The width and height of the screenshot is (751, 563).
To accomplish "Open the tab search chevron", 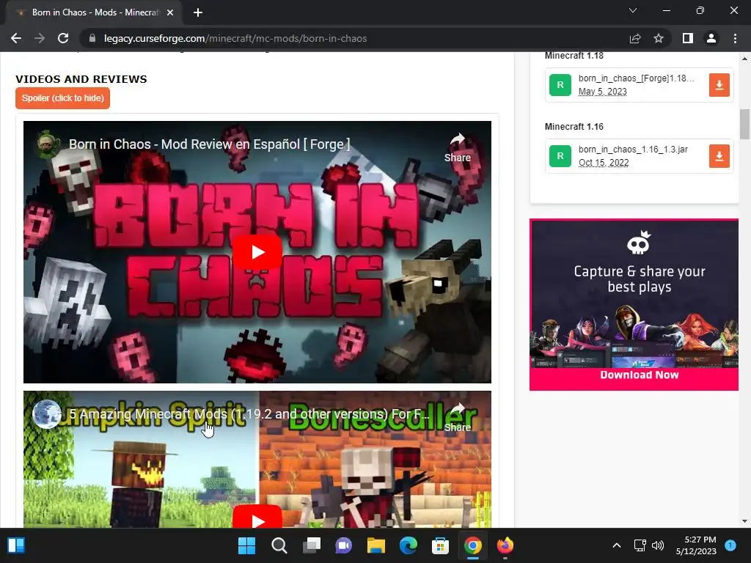I will pos(633,10).
